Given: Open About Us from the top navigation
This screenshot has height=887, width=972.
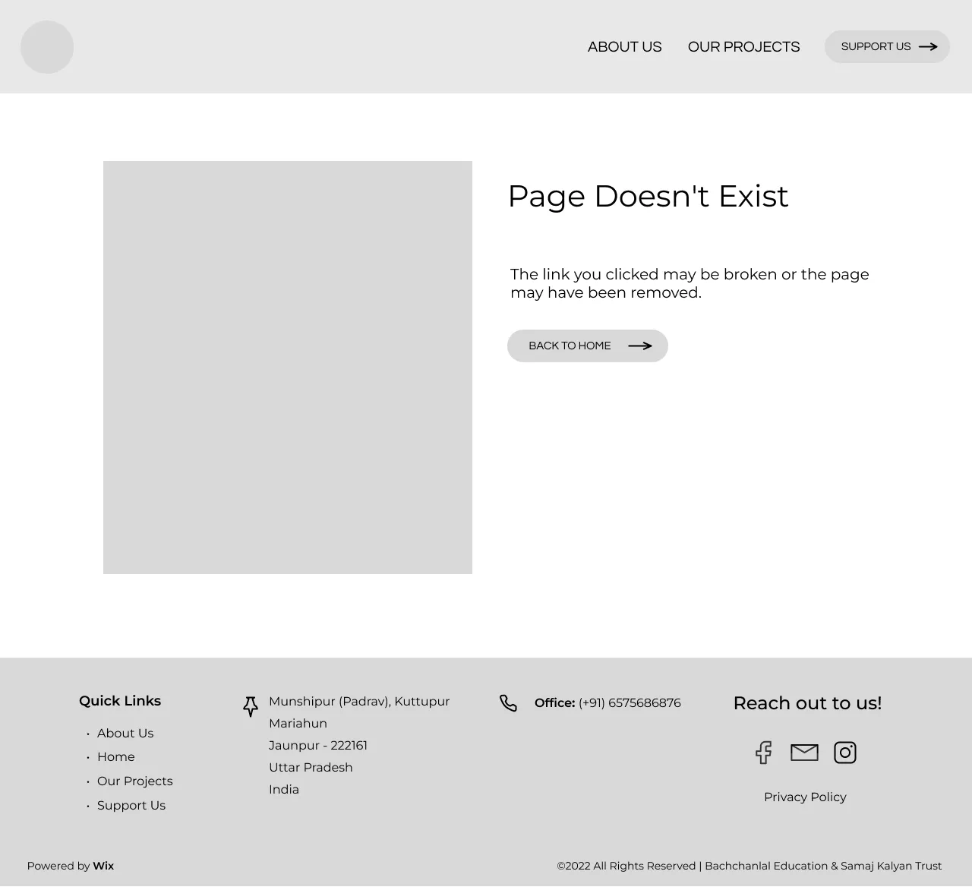Looking at the screenshot, I should 624,46.
